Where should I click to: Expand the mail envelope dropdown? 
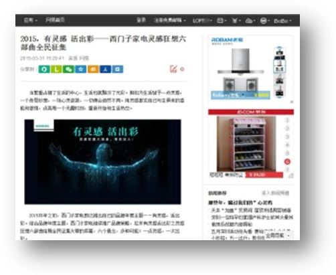(222, 21)
